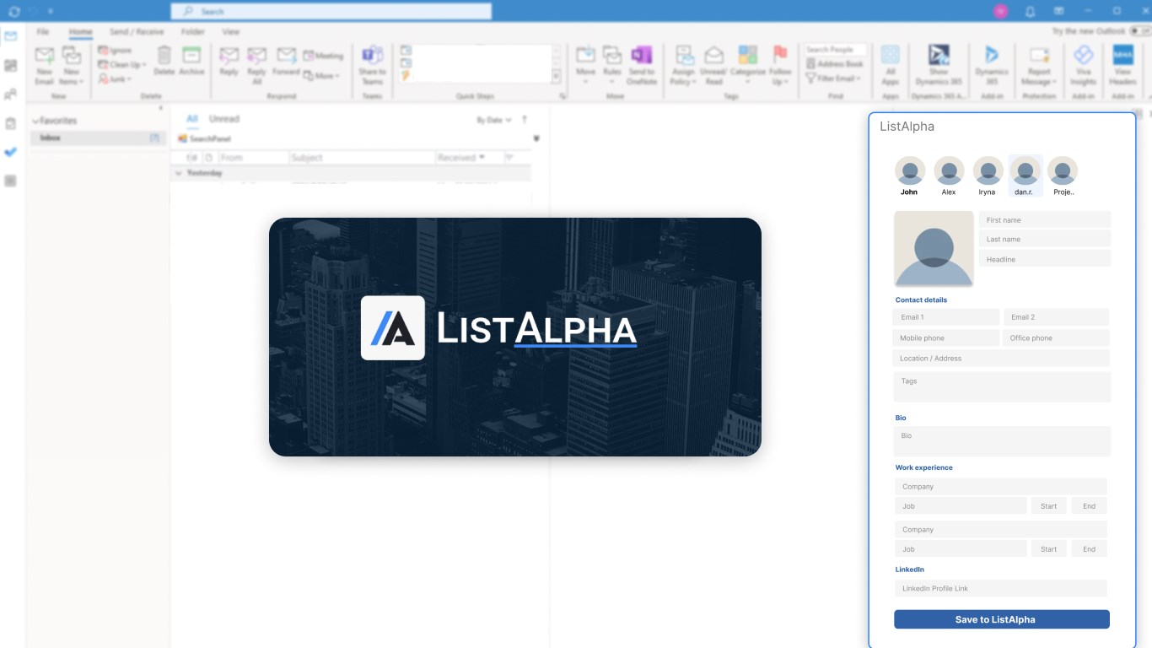Click the Ignore button
Screen dimensions: 1152x648
tap(115, 51)
